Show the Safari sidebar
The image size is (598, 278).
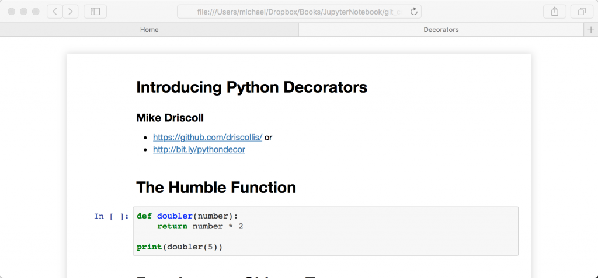(95, 12)
